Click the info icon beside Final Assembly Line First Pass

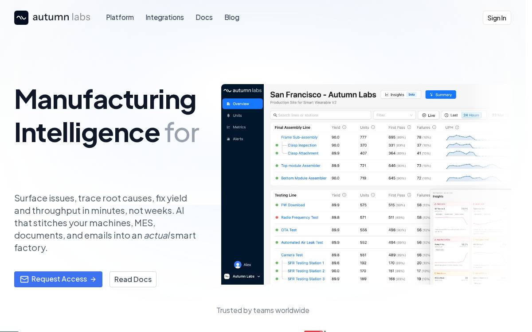coord(409,127)
